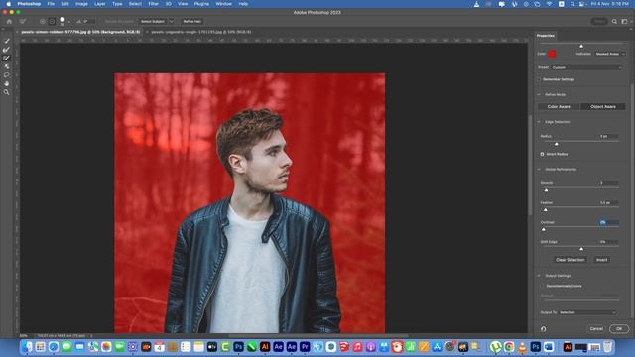This screenshot has height=357, width=635.
Task: Choose the subtract-from-selection minus mode
Action: [52, 21]
